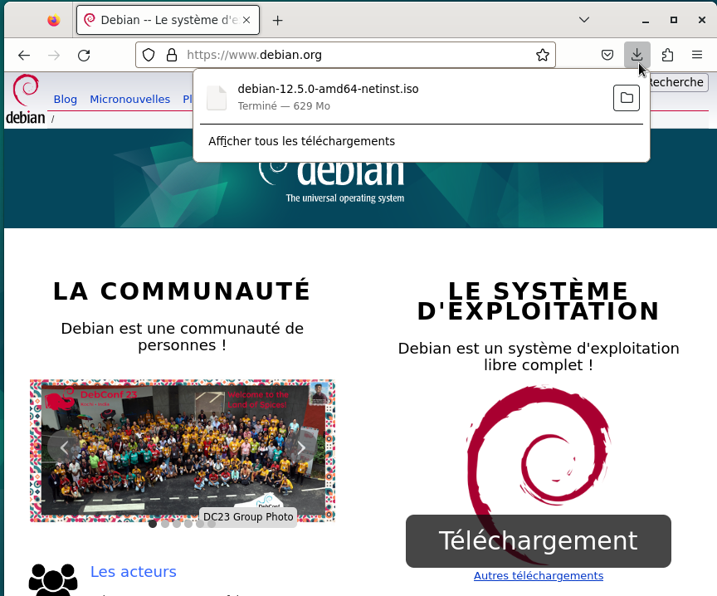Show downloaded ISO in its folder
Image resolution: width=717 pixels, height=596 pixels.
626,97
